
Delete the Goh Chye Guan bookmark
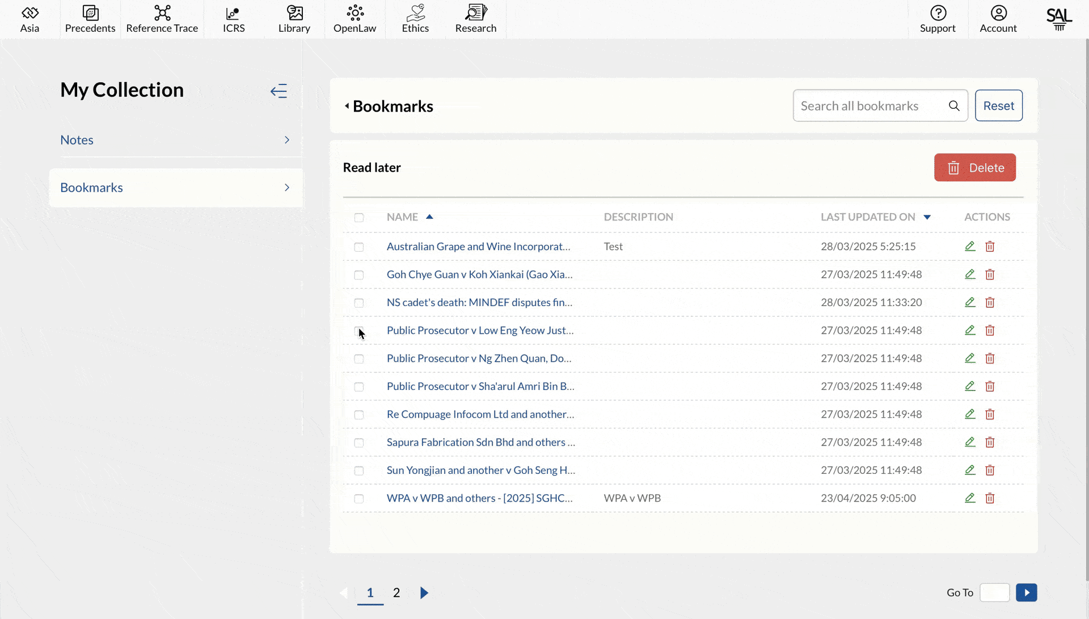coord(990,274)
